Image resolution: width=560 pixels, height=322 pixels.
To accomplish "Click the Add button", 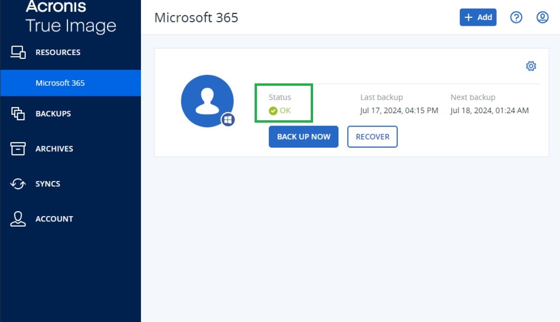I will (x=478, y=17).
